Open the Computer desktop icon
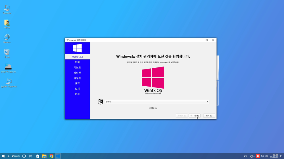Screen dimensions: 284x159 7,9
